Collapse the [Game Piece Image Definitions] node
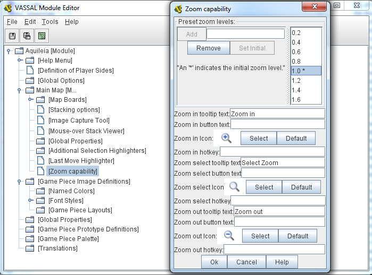This screenshot has width=372, height=275. coord(19,182)
